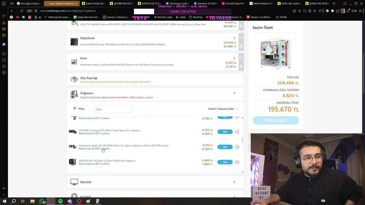Switch to Cornelli Köşe Koltuk tab
The image size is (365, 205).
[x=233, y=3]
